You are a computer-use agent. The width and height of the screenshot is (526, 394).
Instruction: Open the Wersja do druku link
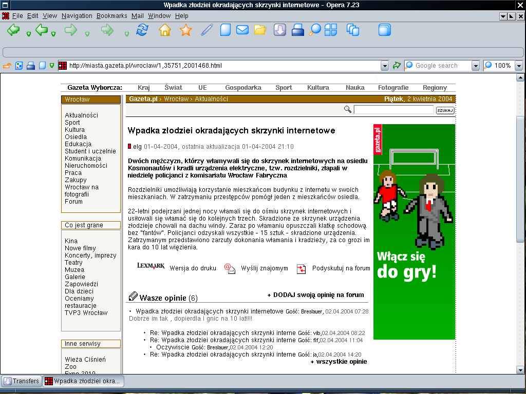(193, 268)
